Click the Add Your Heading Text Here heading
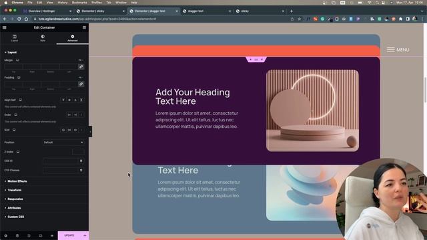The width and height of the screenshot is (427, 240). (193, 97)
